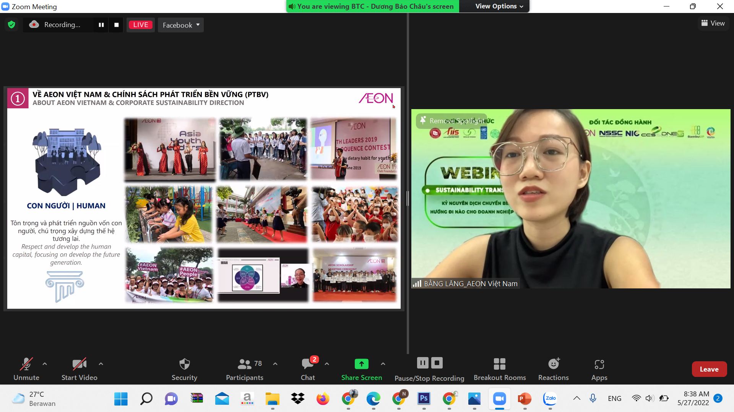Open Mail app in taskbar
This screenshot has width=734, height=412.
(222, 399)
